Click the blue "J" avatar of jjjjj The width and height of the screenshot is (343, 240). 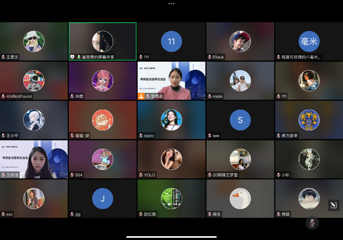102,199
